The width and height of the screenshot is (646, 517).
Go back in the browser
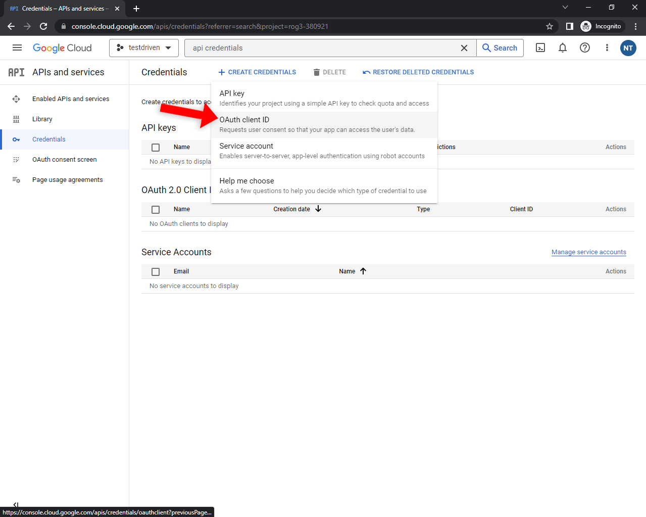pos(11,26)
